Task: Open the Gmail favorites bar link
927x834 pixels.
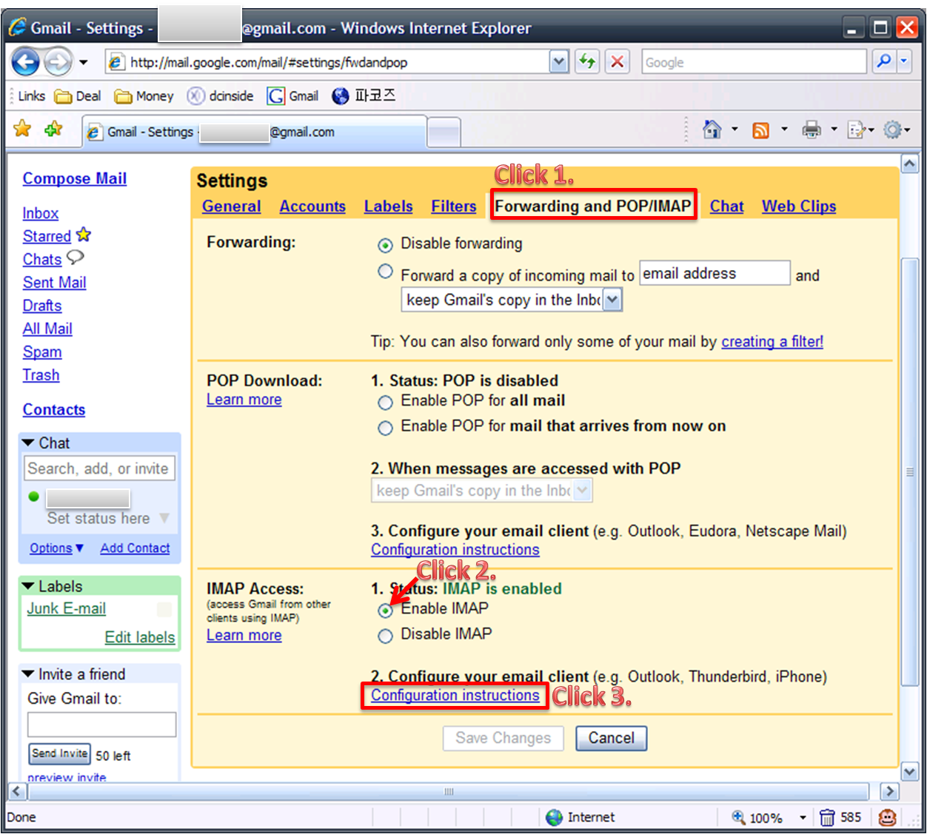Action: [293, 96]
